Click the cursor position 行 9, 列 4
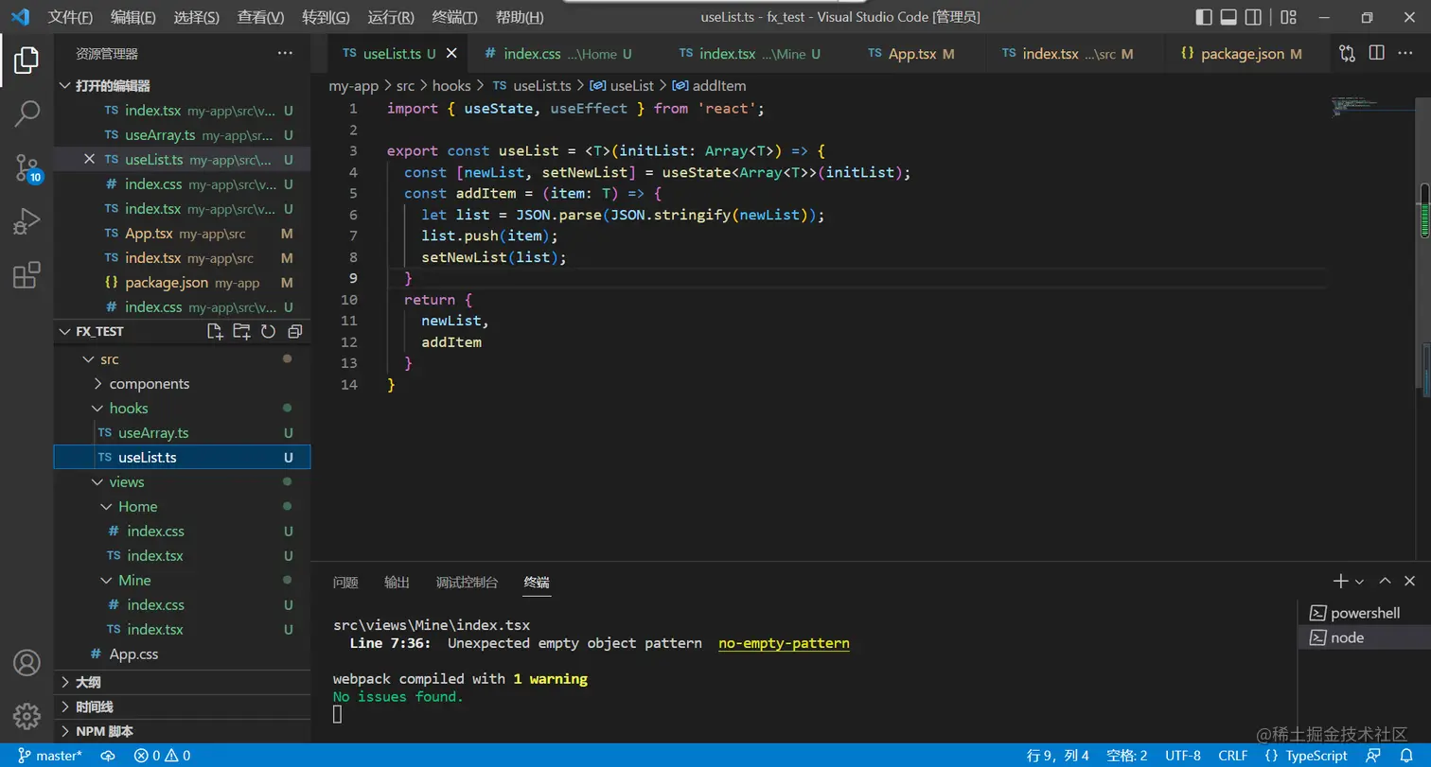The image size is (1431, 767). click(1058, 756)
